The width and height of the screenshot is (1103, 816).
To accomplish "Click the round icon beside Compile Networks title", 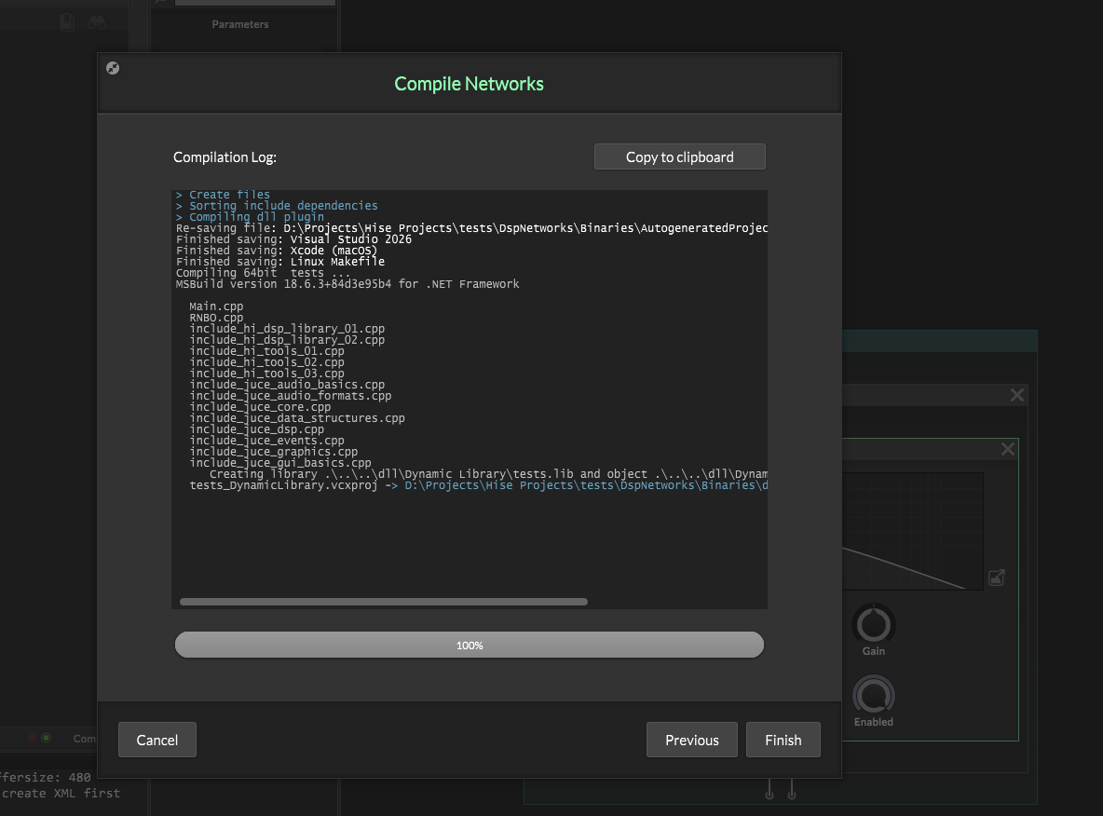I will [113, 68].
